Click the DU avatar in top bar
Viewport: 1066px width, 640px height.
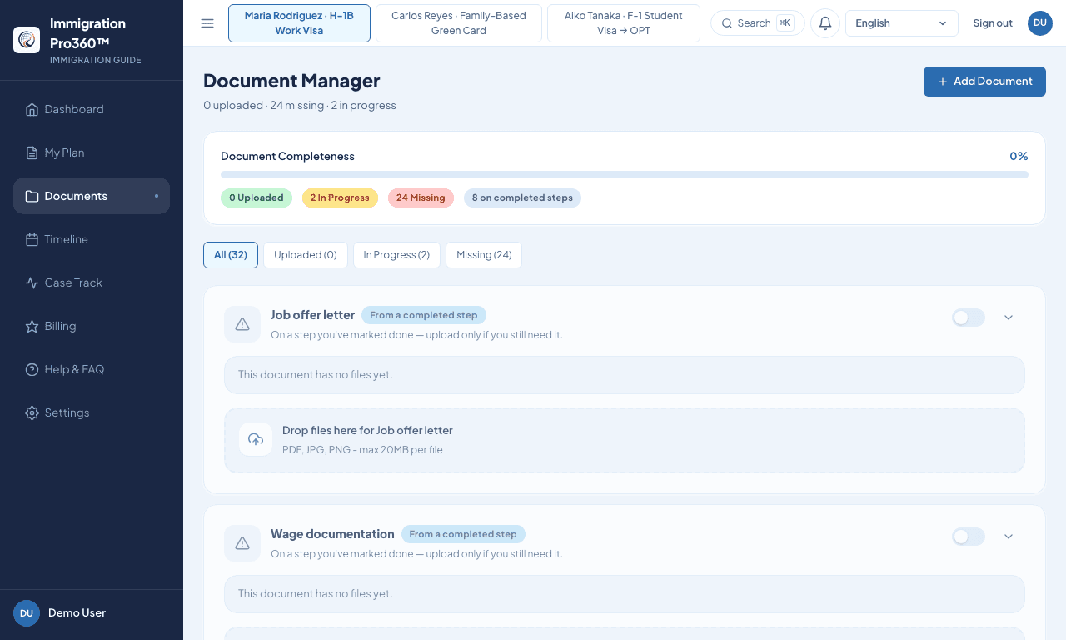[x=1039, y=23]
